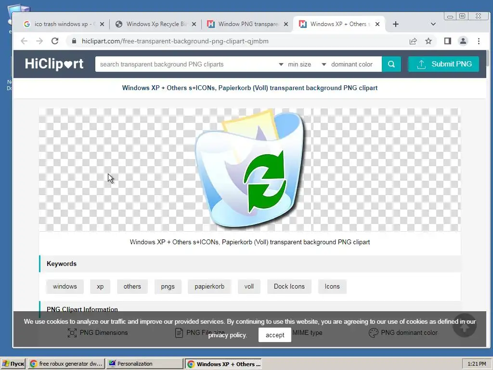
Task: Open the Windows Start (Пуск) button
Action: click(x=13, y=364)
